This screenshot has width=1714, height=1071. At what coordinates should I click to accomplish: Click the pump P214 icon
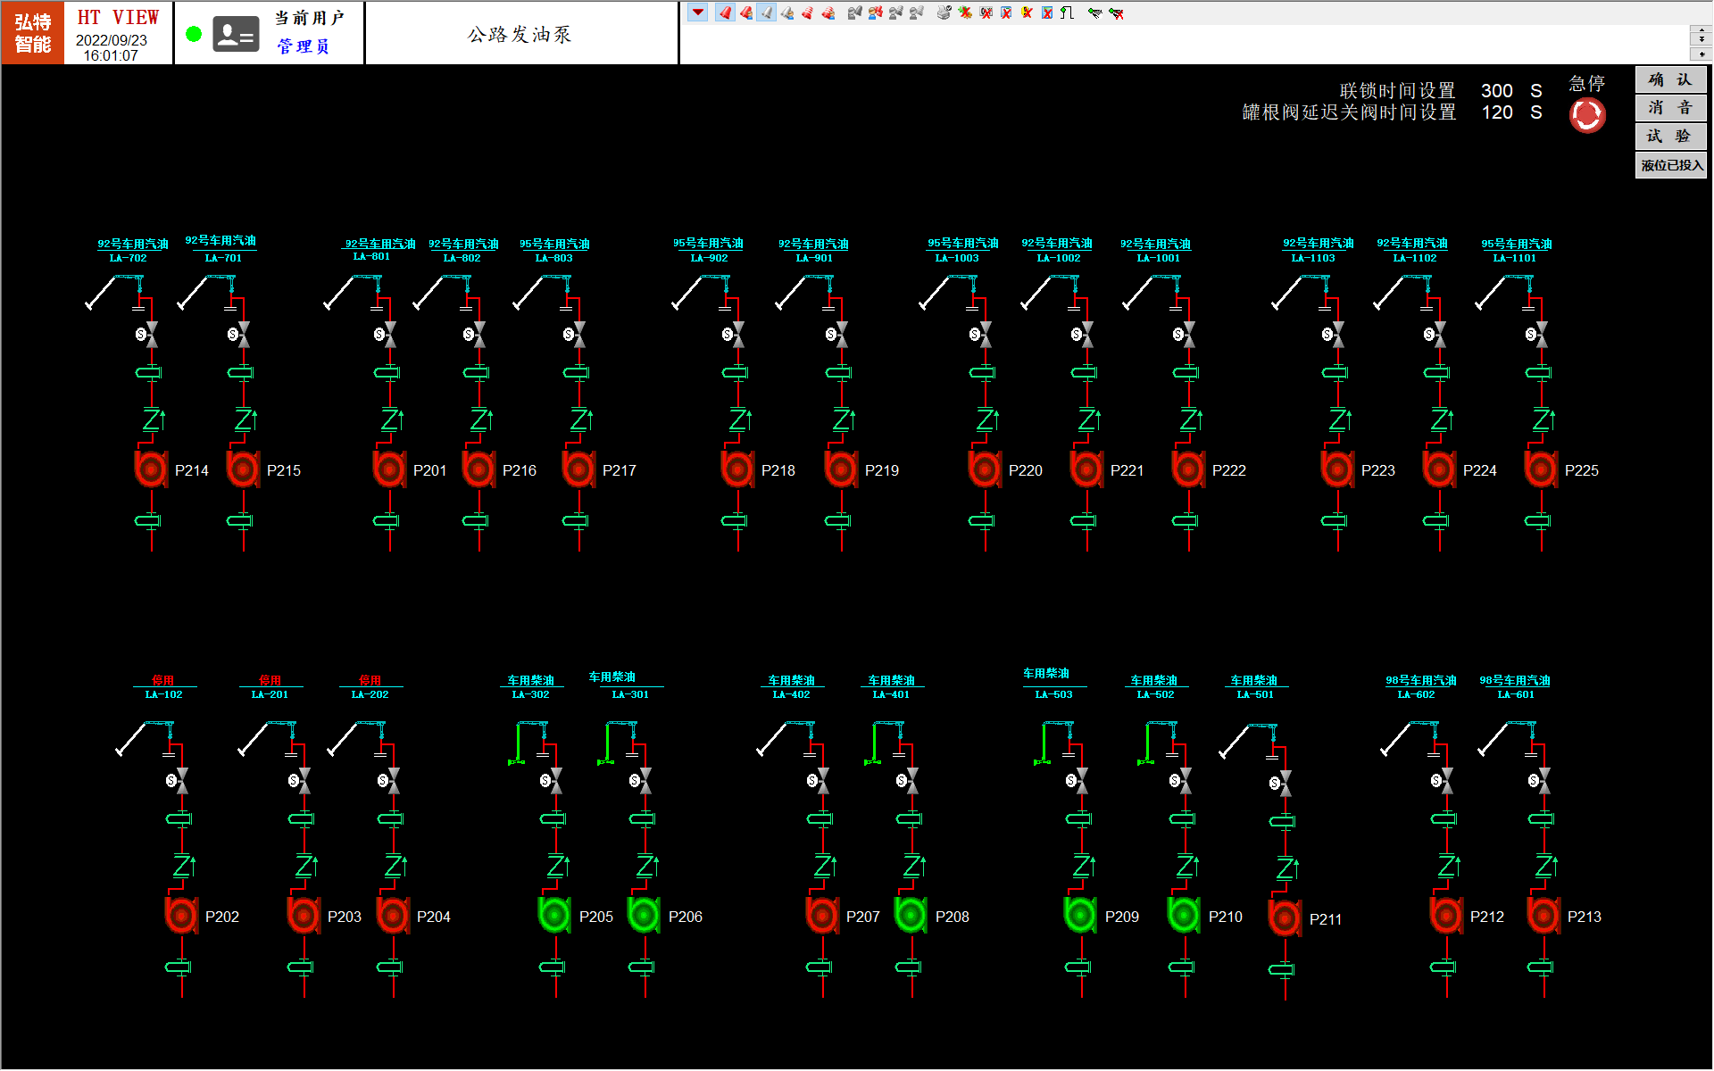pos(151,468)
